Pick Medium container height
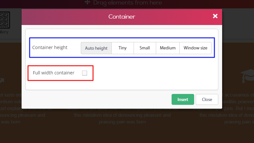Viewport: 254px width, 143px height. coord(168,48)
